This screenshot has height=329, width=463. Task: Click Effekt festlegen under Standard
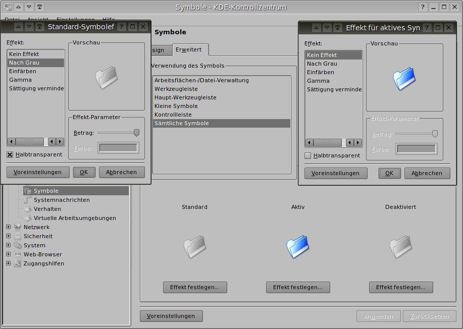coord(195,287)
